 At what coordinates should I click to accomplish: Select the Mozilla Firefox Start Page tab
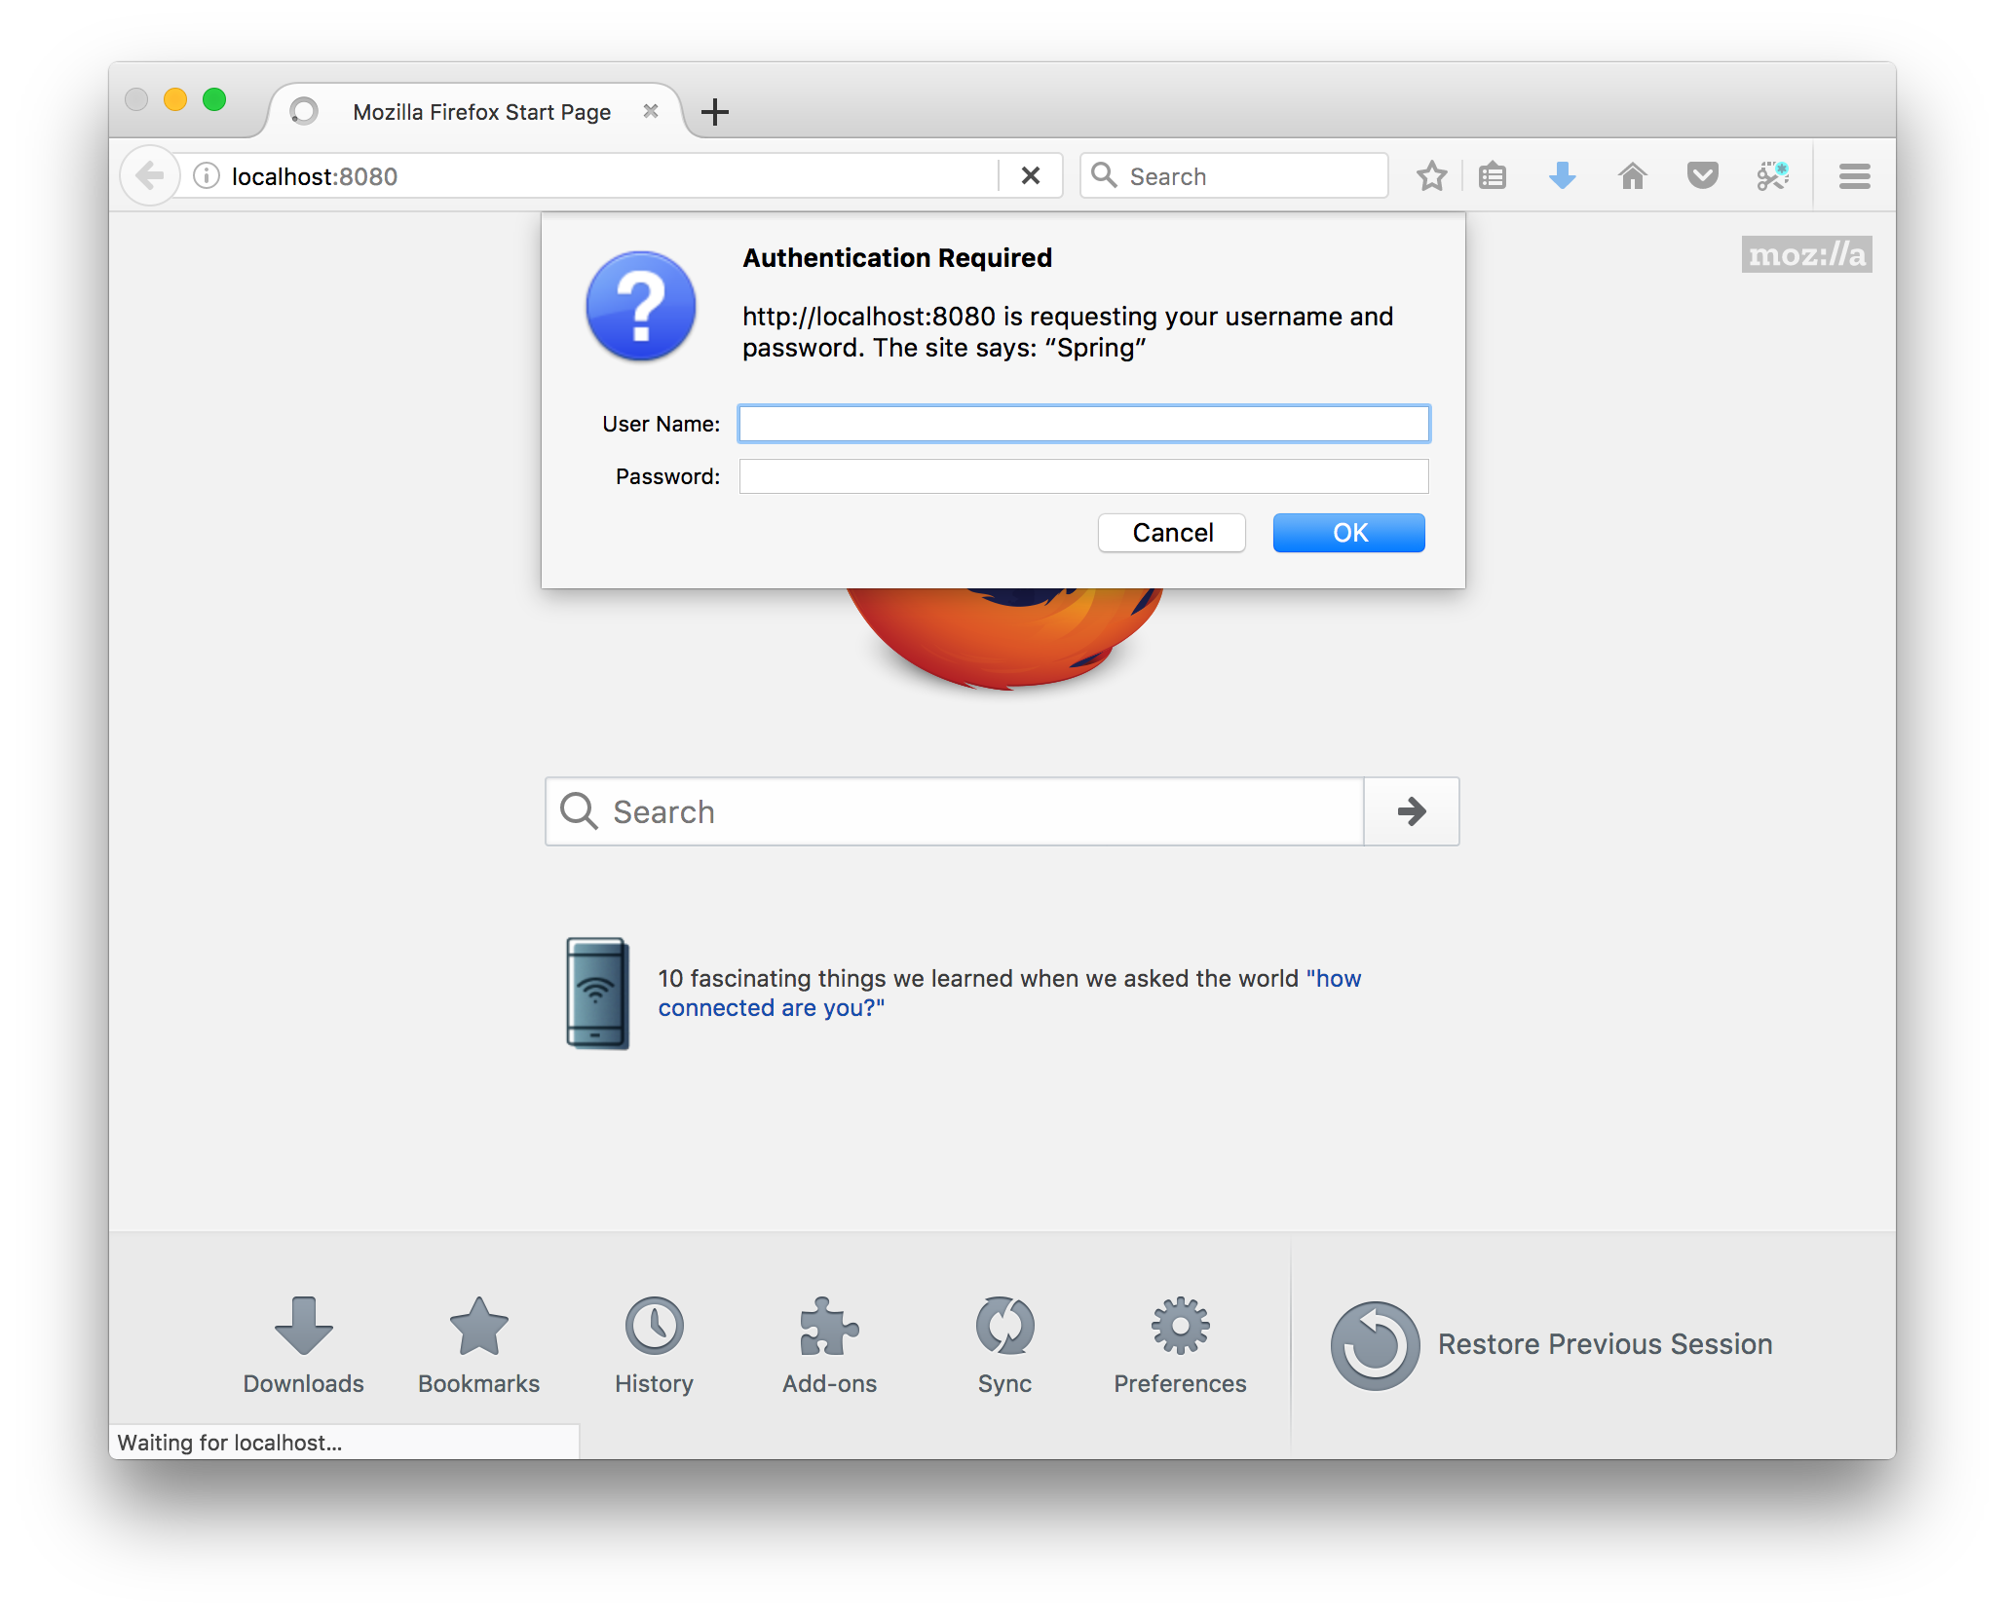coord(481,112)
